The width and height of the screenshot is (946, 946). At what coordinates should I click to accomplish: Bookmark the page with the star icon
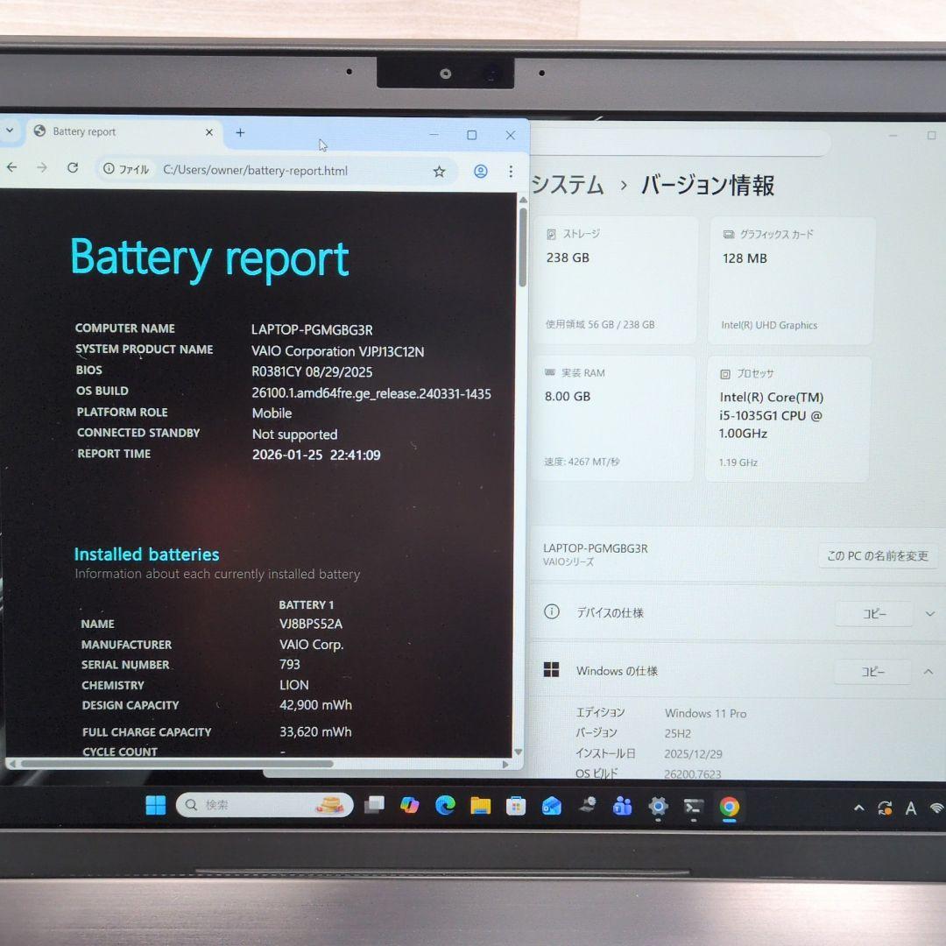pyautogui.click(x=439, y=170)
